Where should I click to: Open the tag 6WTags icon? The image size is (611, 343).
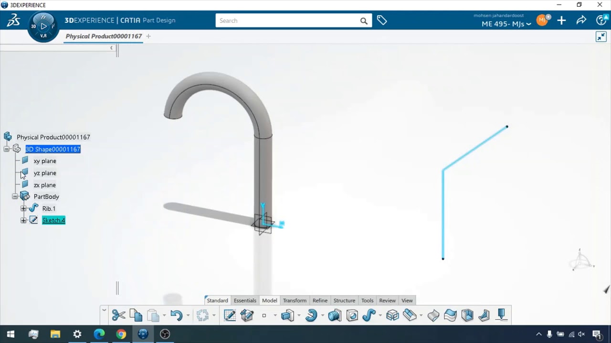382,20
